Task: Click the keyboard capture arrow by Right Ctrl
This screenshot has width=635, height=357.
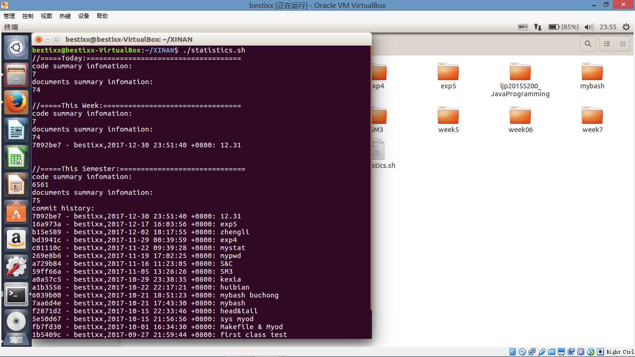Action: [x=601, y=352]
